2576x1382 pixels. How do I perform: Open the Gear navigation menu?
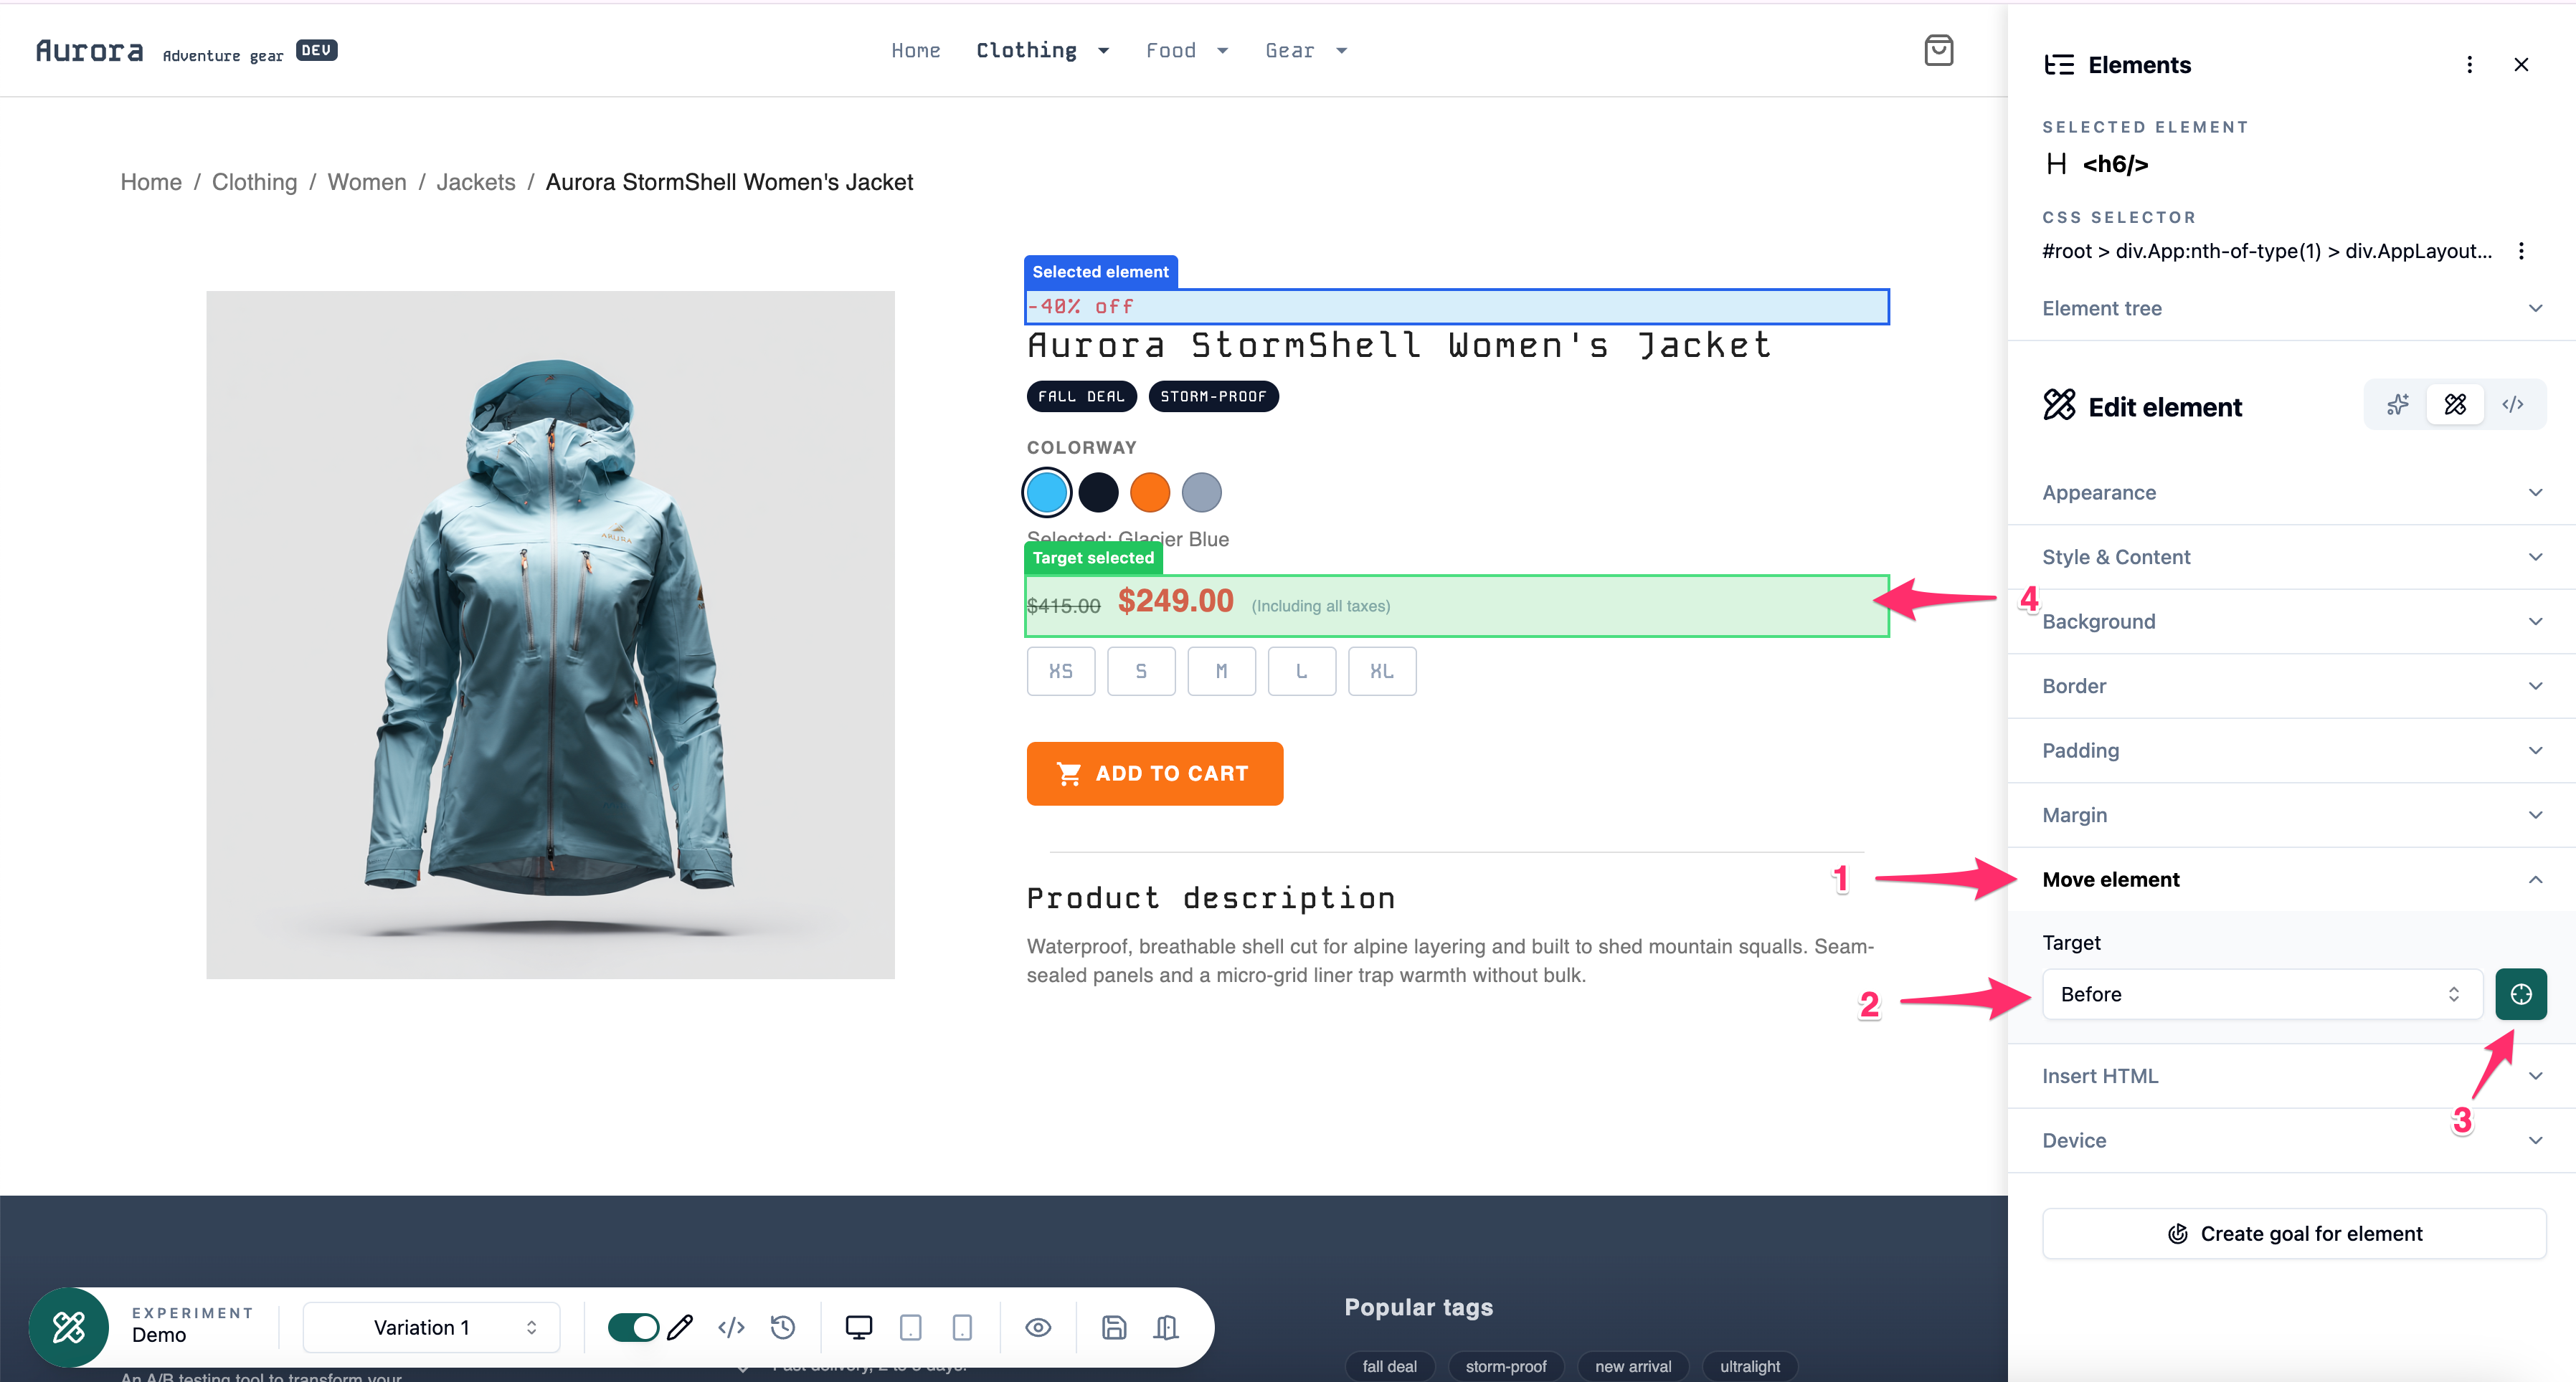[x=1305, y=50]
